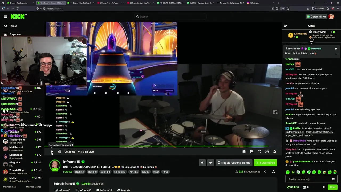This screenshot has height=192, width=341.
Task: Click the inframe15 streamer avatar
Action: [55, 165]
